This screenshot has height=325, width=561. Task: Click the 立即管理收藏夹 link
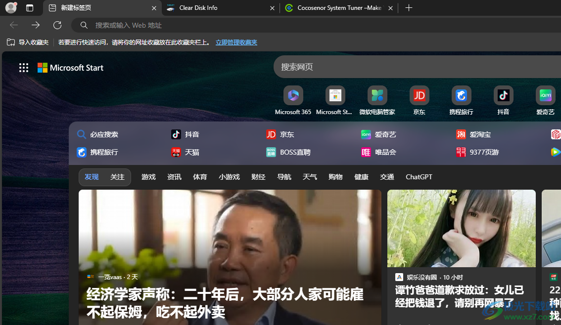click(236, 42)
